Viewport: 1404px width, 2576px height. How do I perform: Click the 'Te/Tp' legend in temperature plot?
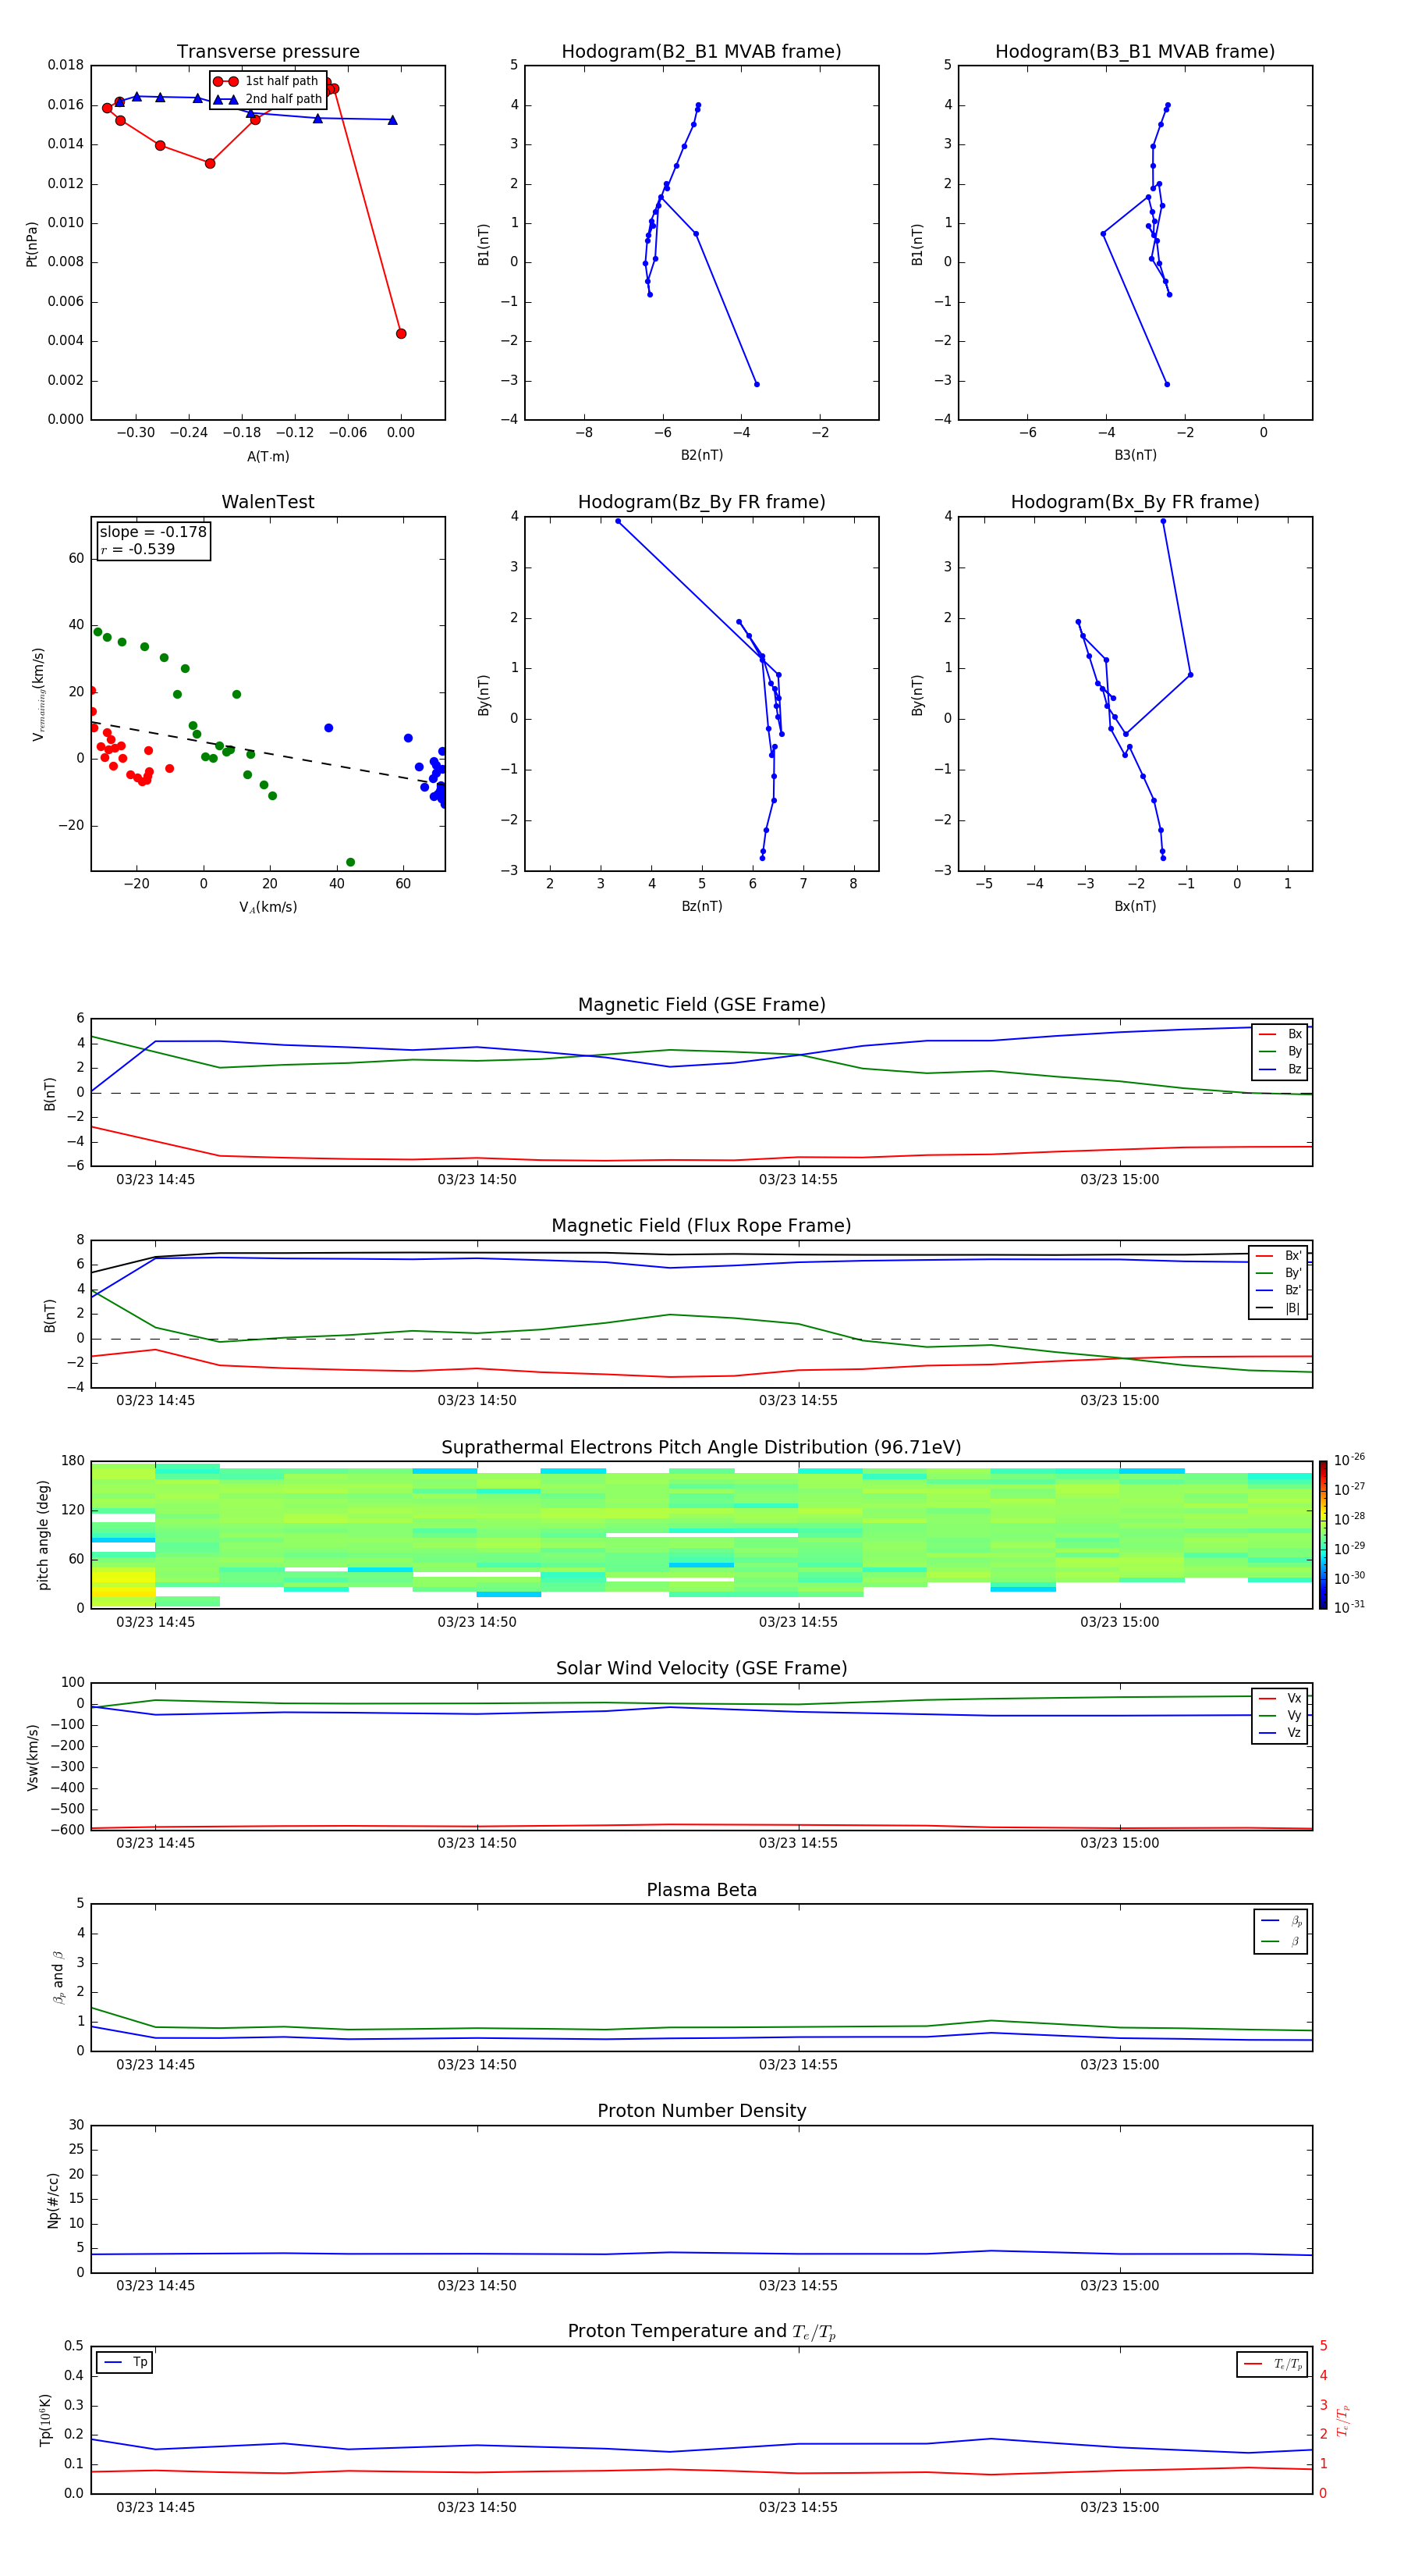(x=1271, y=2364)
